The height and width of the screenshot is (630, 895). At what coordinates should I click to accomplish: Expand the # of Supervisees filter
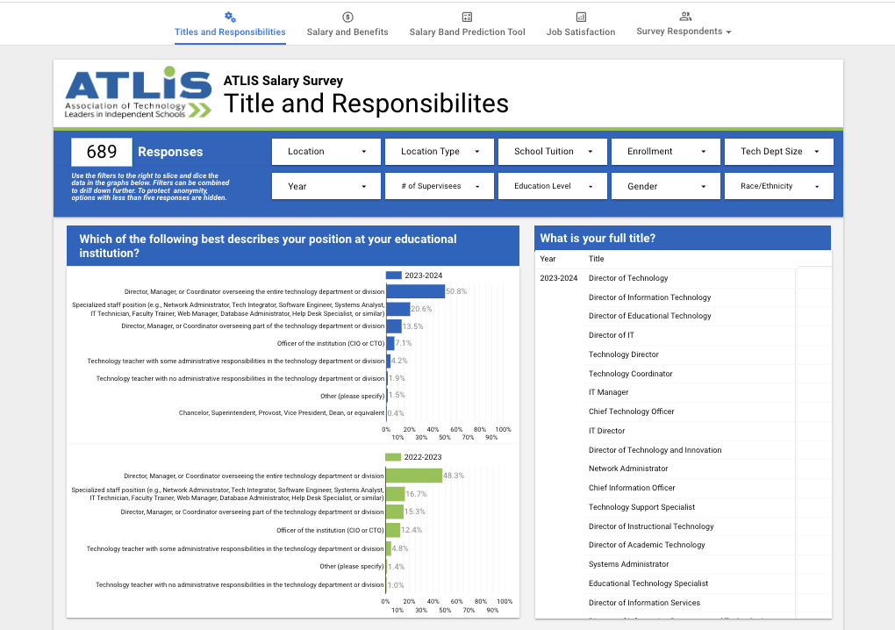(439, 186)
